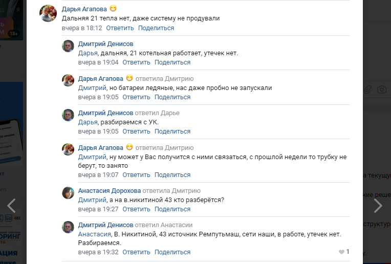Screen dimensions: 391x264
Task: Click Поделиться under the 19:27 comment
Action: click(x=172, y=209)
